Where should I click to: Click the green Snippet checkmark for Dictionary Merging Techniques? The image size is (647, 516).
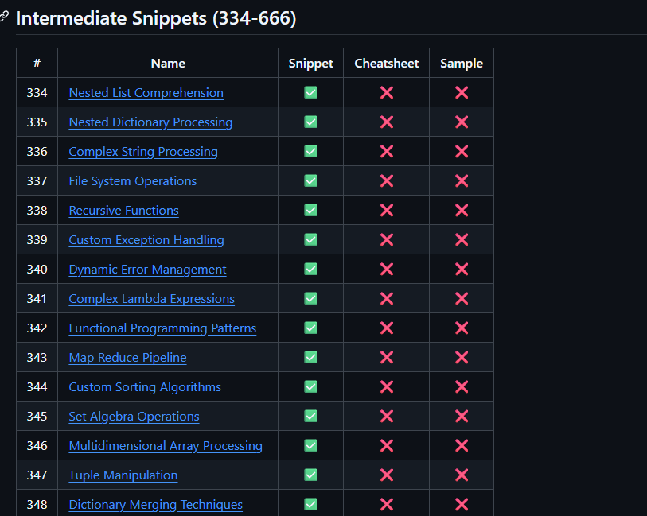[x=310, y=504]
